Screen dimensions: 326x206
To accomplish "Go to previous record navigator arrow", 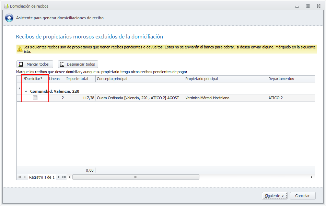I will [x=25, y=177].
